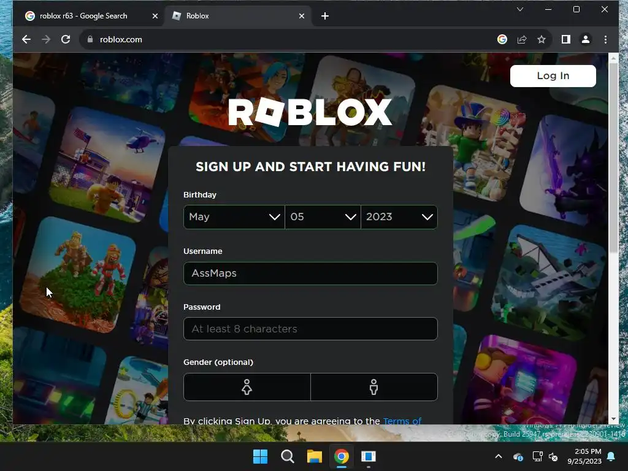The image size is (628, 471).
Task: Open Windows Search from taskbar
Action: coord(287,456)
